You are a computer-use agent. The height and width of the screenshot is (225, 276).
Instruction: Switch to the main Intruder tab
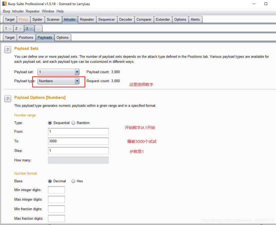tap(70, 20)
